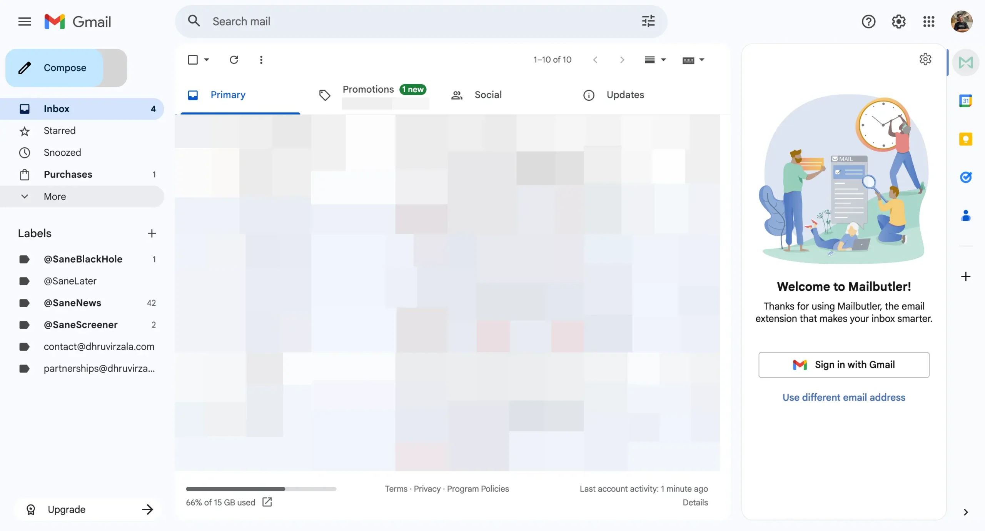Image resolution: width=985 pixels, height=531 pixels.
Task: Click Sign in with Gmail button
Action: [843, 365]
